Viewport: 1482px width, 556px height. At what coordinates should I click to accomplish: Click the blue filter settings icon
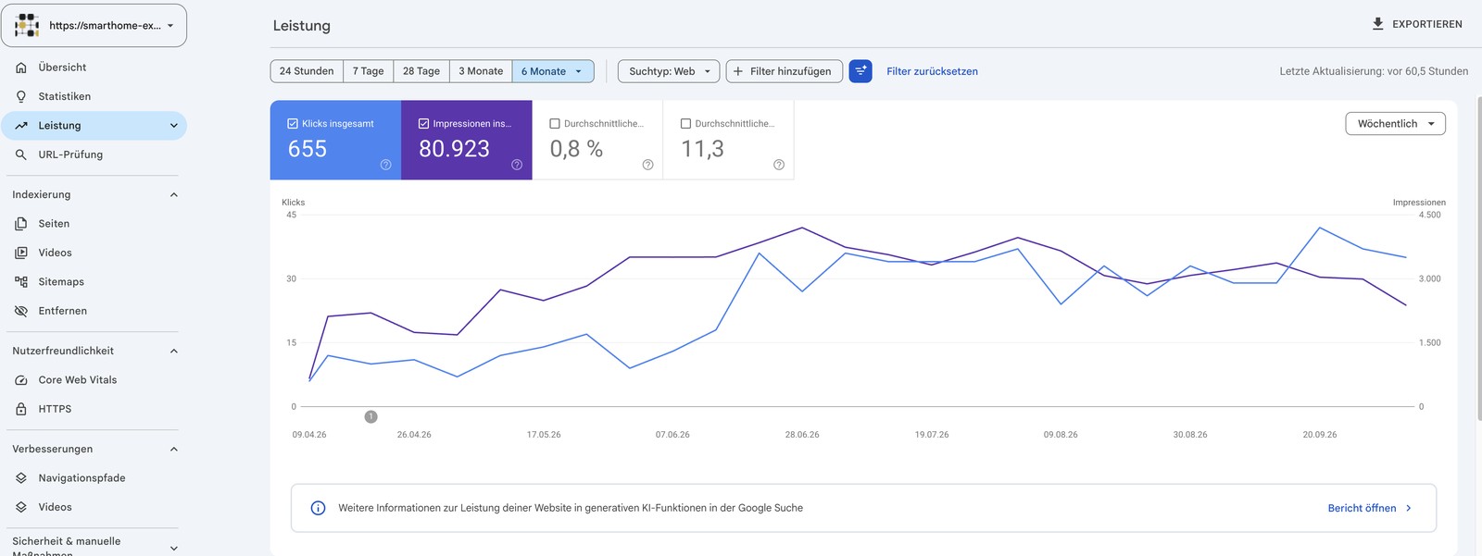click(x=860, y=71)
